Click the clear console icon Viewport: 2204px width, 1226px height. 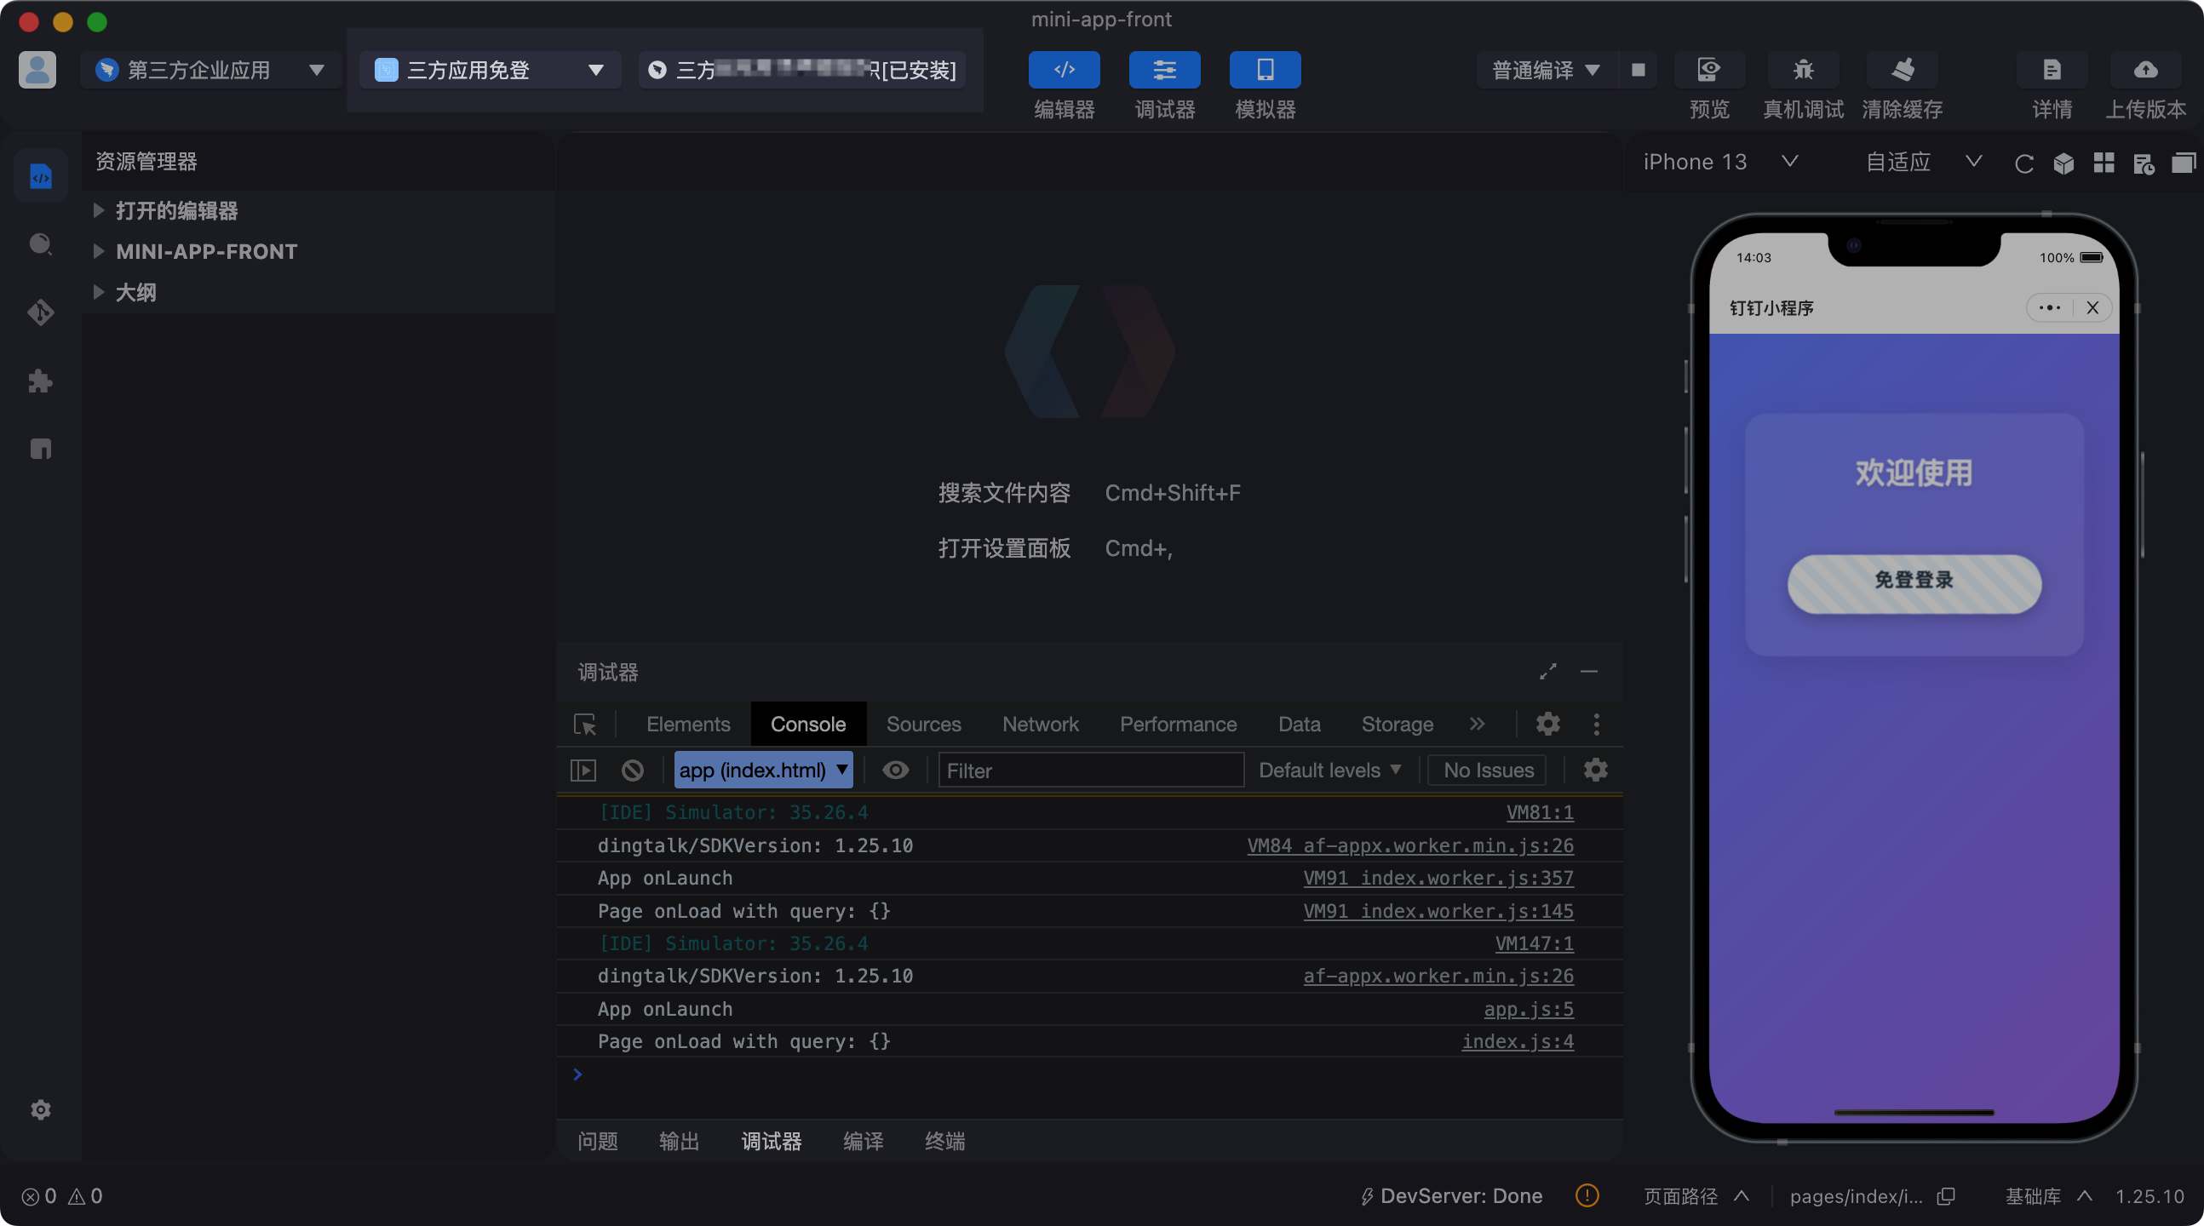pos(632,770)
